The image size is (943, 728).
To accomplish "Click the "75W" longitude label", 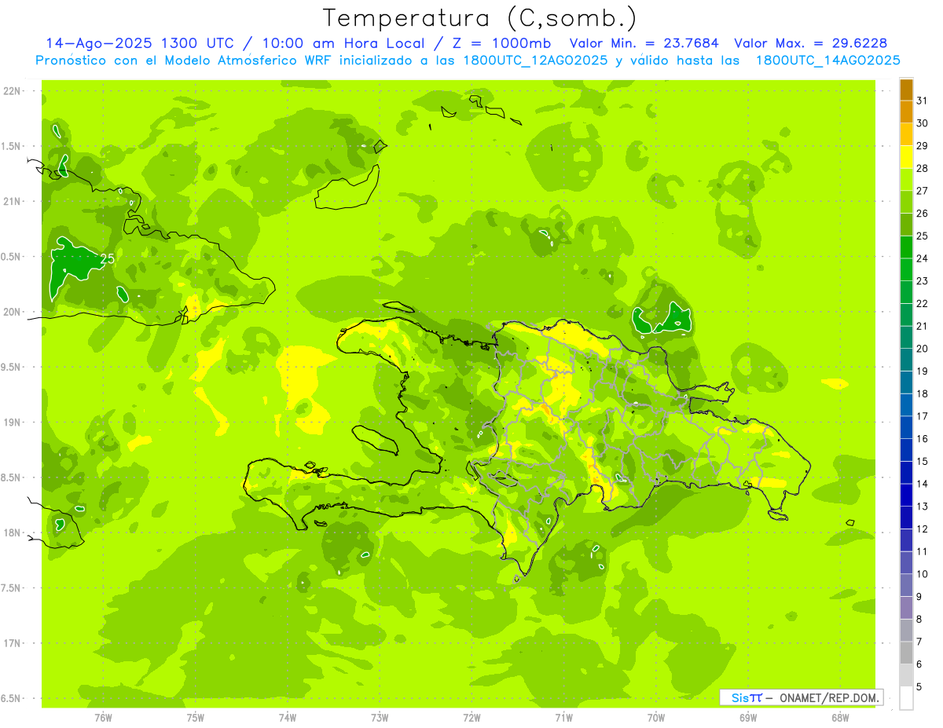I will click(x=195, y=718).
